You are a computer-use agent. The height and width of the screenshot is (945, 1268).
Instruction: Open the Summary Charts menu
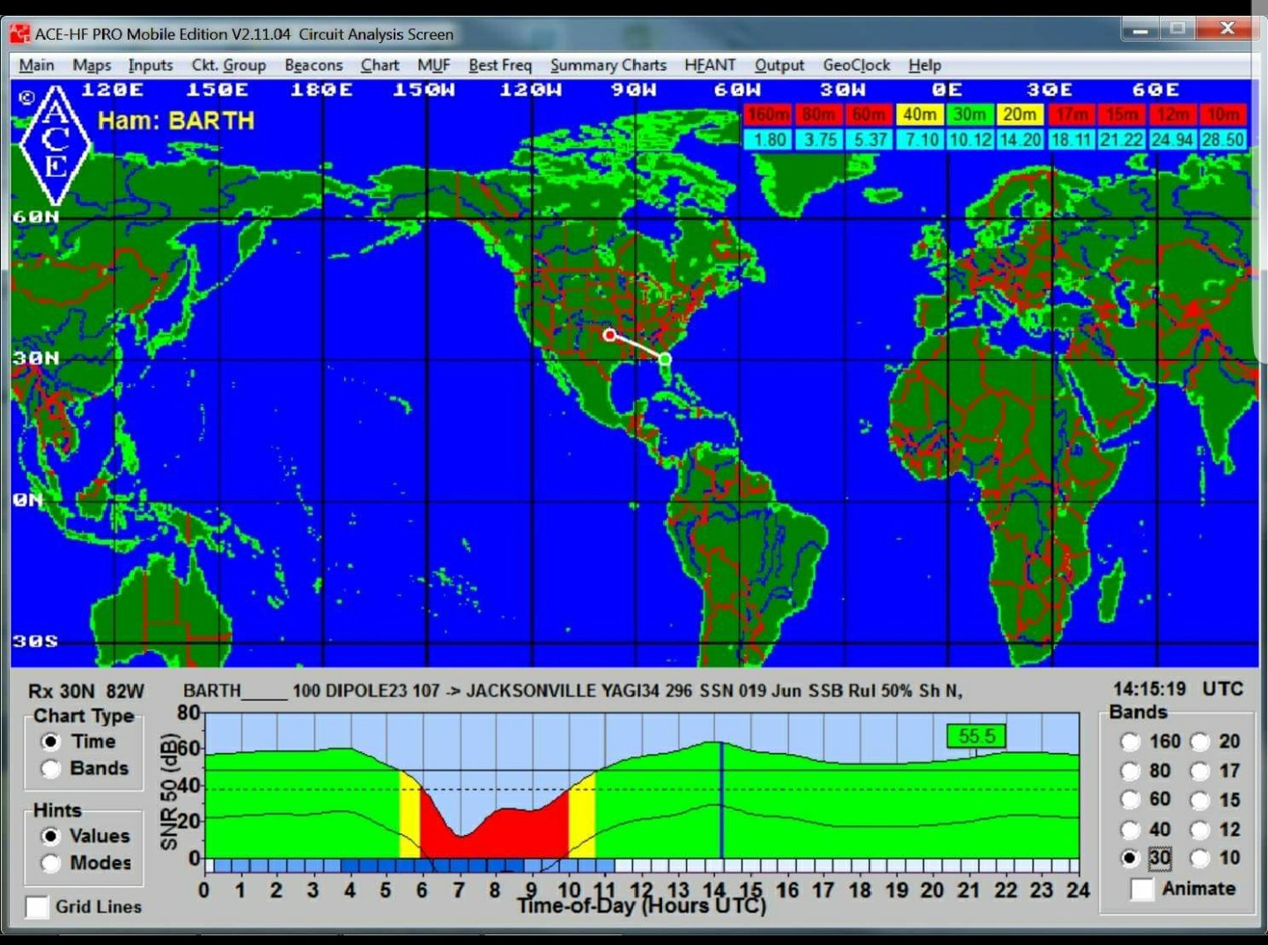[x=608, y=65]
